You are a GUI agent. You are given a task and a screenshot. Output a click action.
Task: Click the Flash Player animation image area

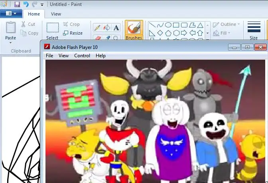155,121
